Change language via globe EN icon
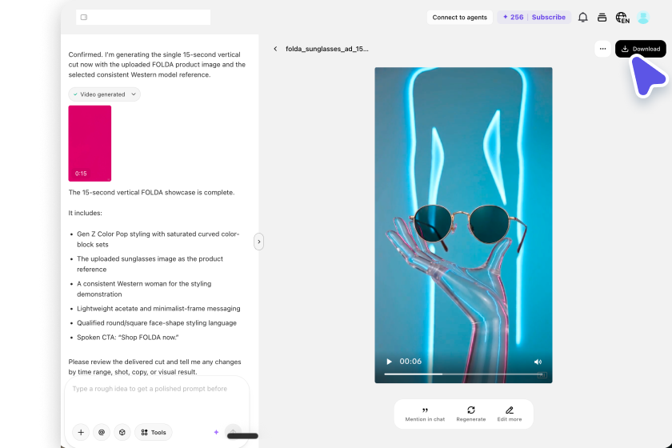Viewport: 672px width, 448px height. tap(622, 18)
